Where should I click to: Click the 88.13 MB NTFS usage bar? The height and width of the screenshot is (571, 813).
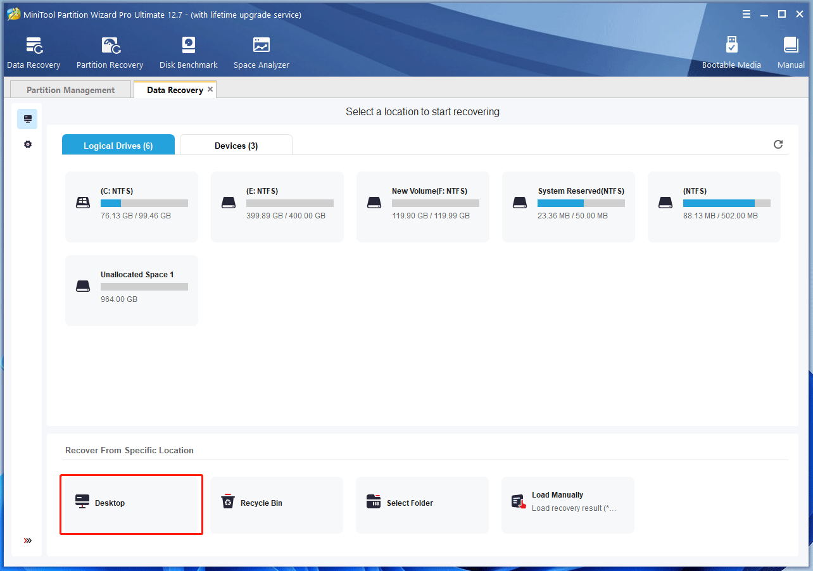click(727, 203)
